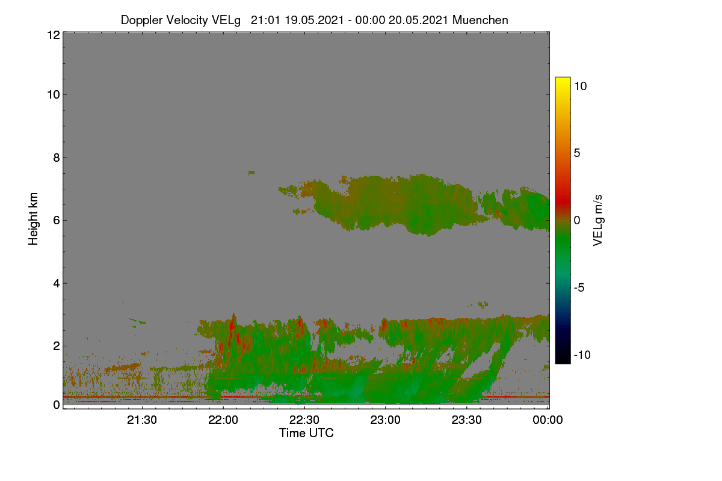Click the '2' height axis label
This screenshot has height=481, width=722.
(56, 346)
